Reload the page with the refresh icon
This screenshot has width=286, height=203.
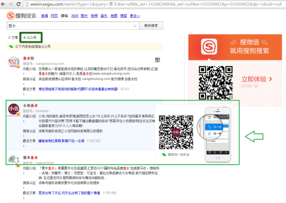[x=18, y=4]
